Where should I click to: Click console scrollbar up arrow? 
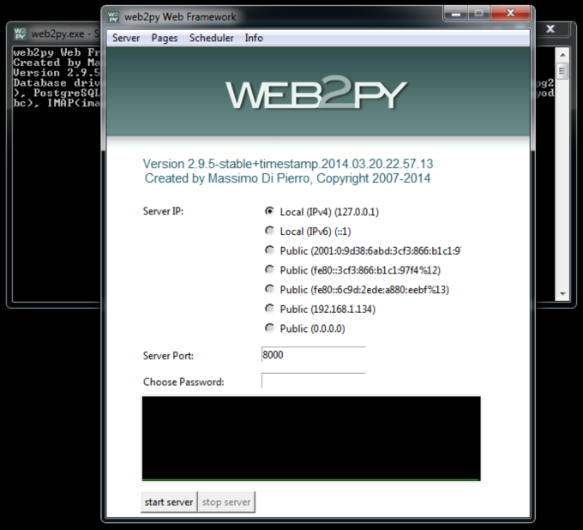pyautogui.click(x=562, y=55)
